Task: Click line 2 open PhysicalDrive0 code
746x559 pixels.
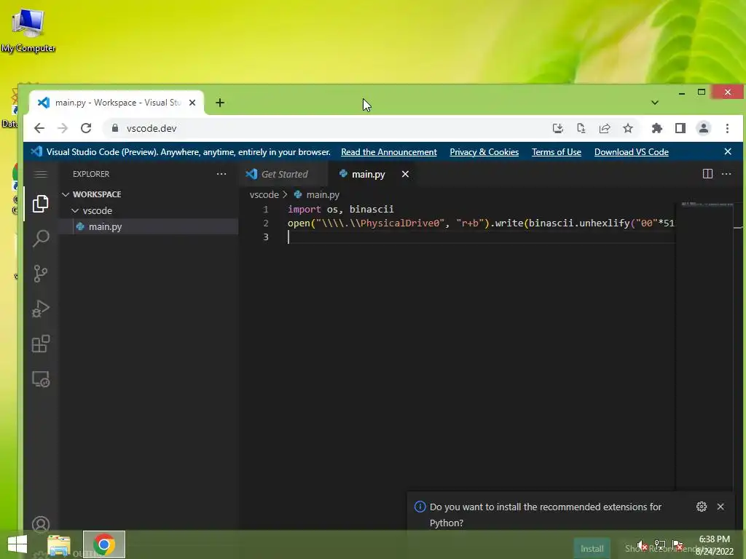Action: [481, 223]
